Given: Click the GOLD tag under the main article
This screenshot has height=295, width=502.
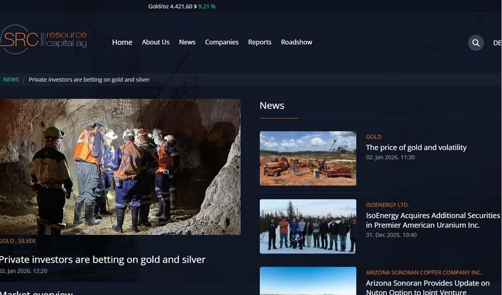Looking at the screenshot, I should (x=6, y=241).
